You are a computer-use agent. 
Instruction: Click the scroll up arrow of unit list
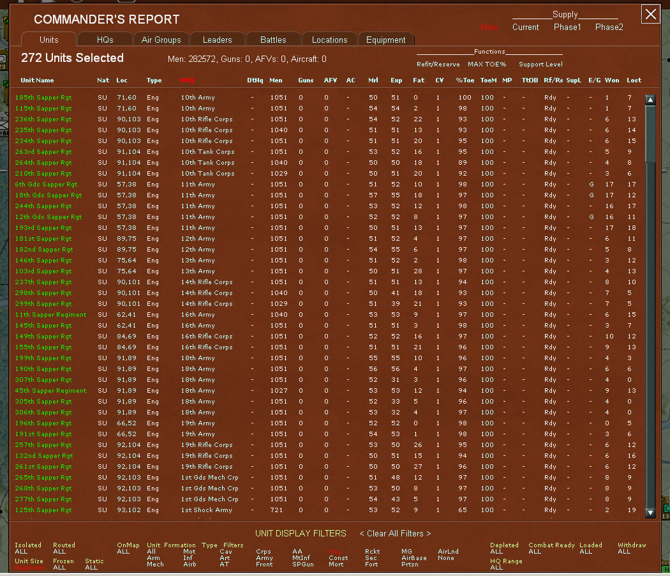[650, 100]
